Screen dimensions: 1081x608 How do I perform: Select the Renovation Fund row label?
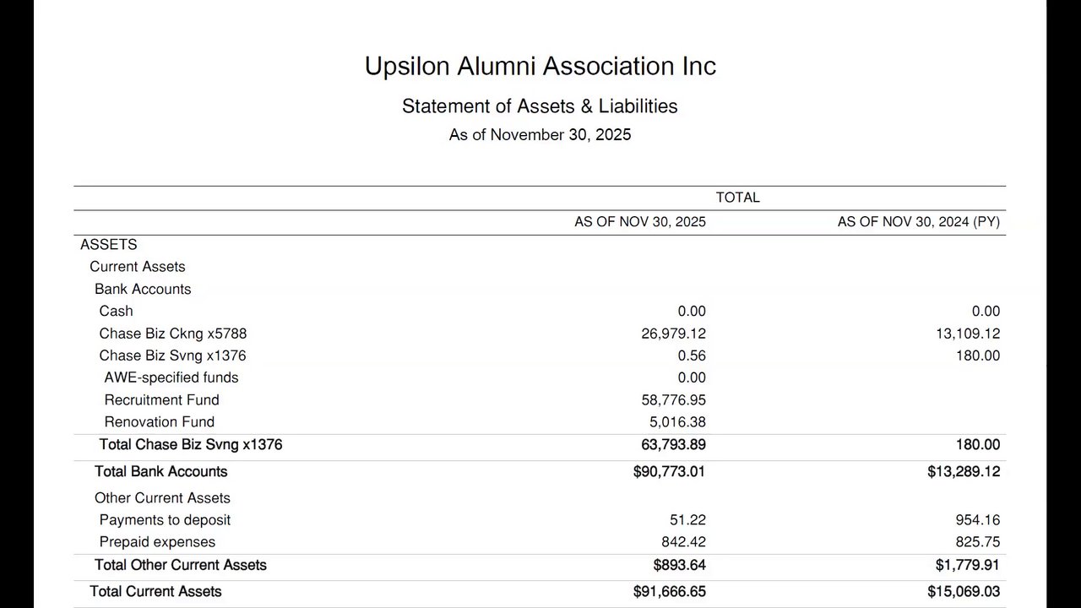click(159, 421)
